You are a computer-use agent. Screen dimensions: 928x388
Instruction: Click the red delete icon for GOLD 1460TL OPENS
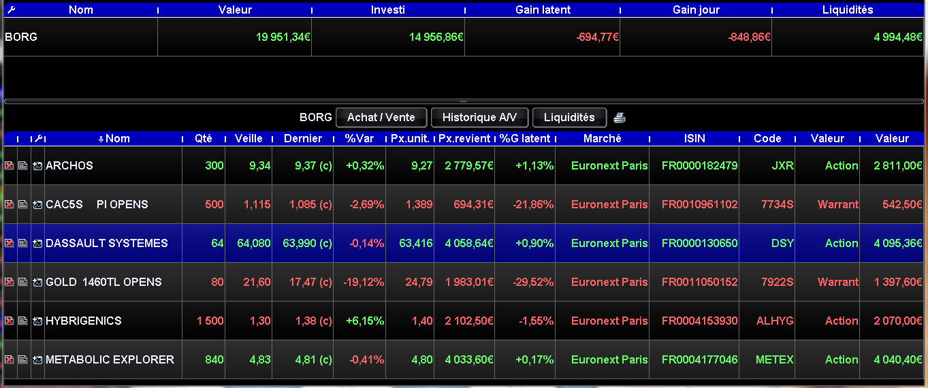pyautogui.click(x=10, y=282)
